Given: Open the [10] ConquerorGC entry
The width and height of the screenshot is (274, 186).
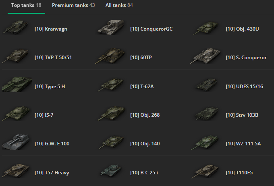Looking at the screenshot, I should click(x=152, y=29).
